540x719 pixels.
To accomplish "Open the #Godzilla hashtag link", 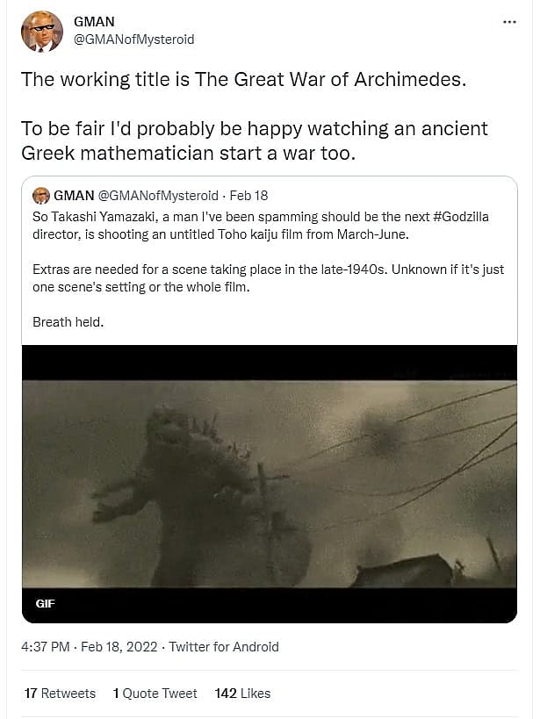I will [461, 217].
